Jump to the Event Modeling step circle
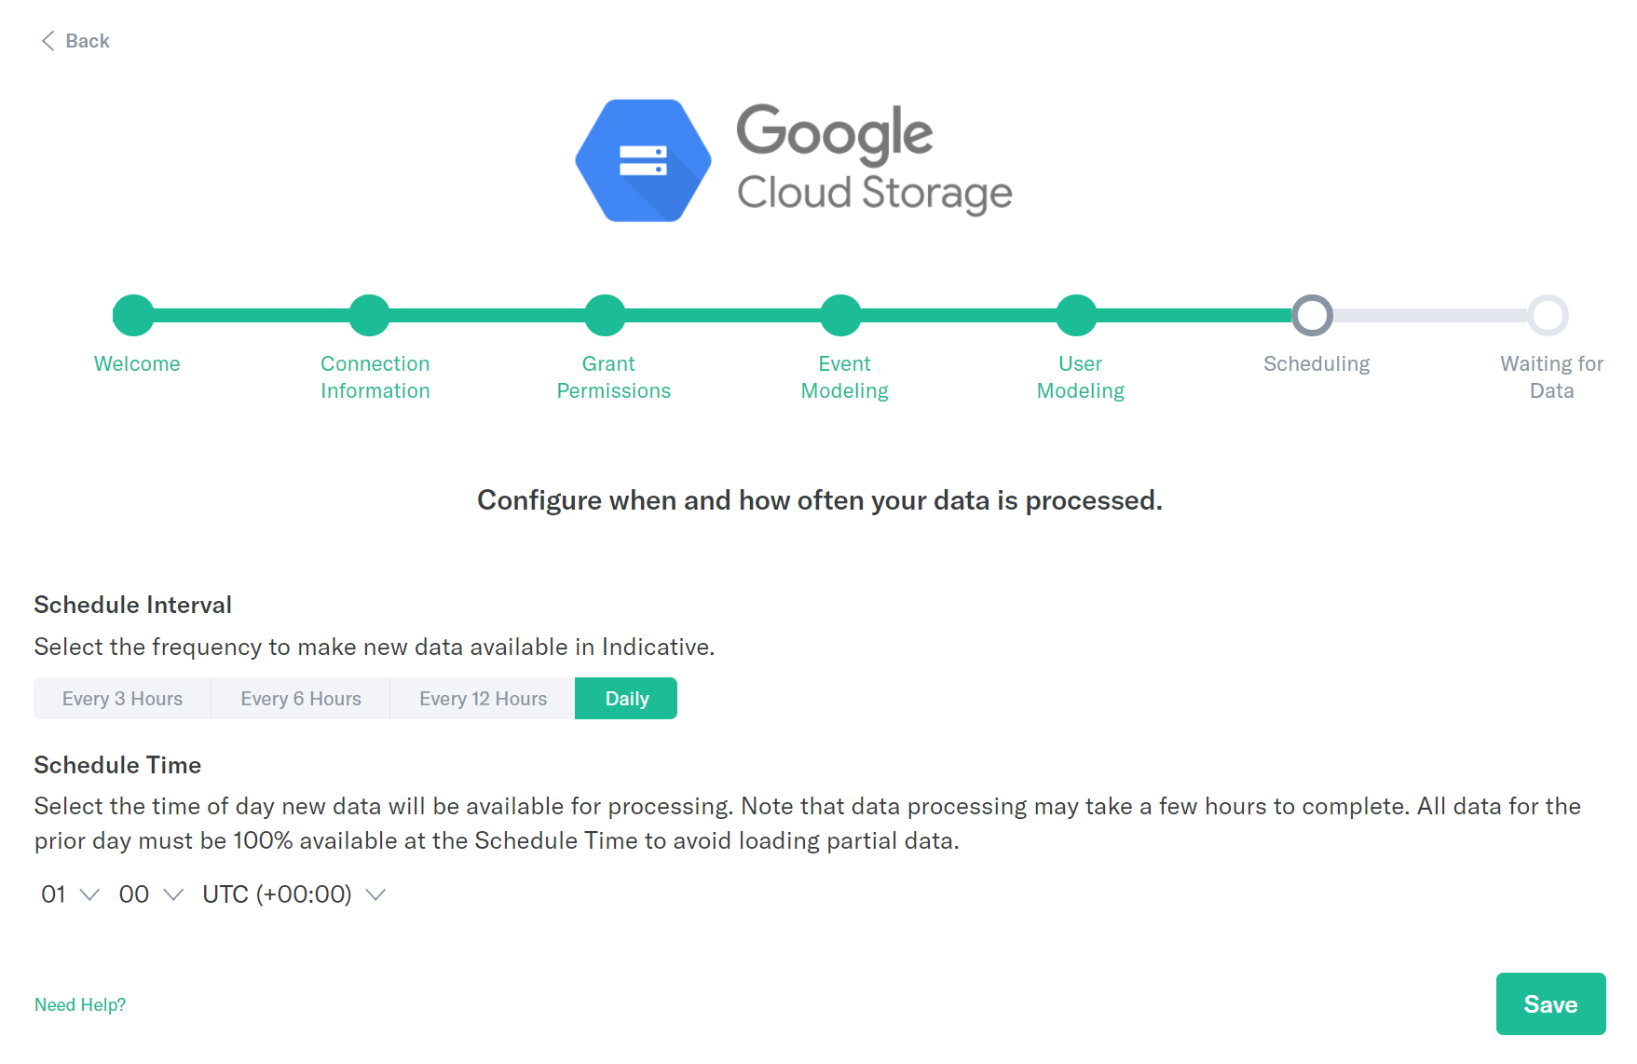This screenshot has width=1637, height=1064. 840,315
